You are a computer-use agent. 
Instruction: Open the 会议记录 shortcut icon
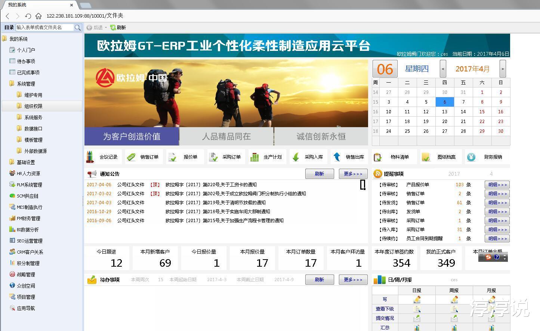[x=90, y=157]
